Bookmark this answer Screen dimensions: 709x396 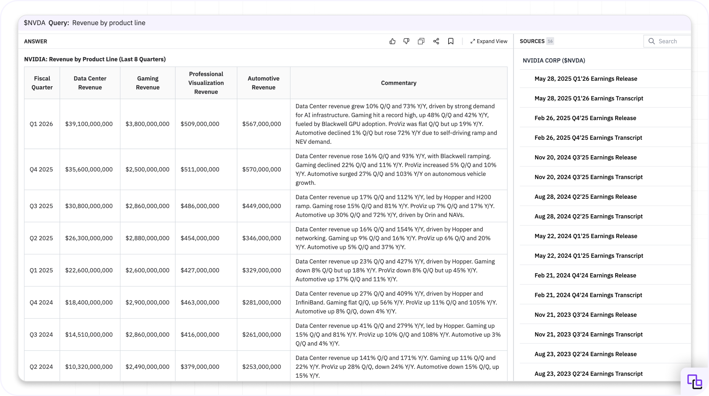click(451, 41)
